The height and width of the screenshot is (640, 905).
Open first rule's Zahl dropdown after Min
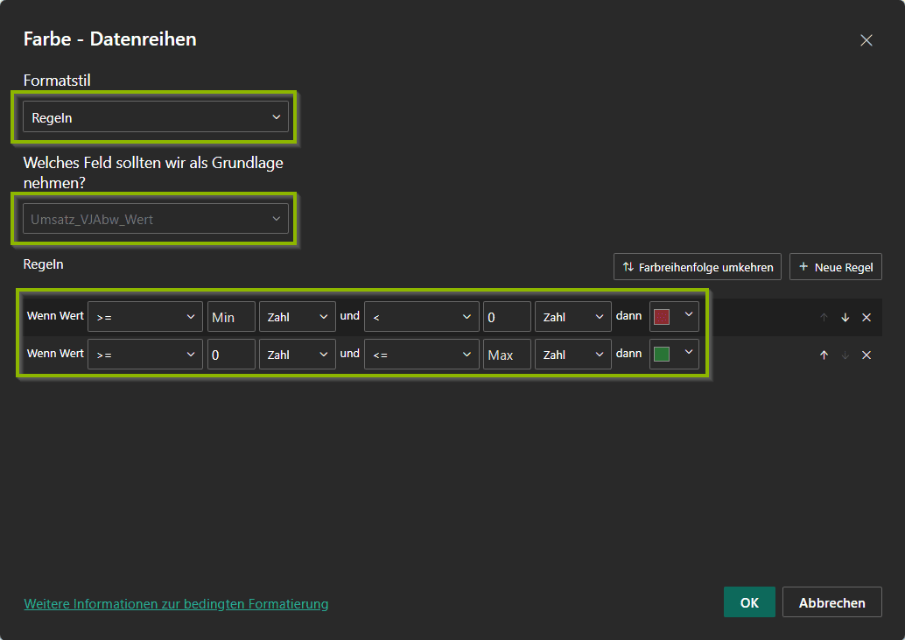click(x=297, y=317)
